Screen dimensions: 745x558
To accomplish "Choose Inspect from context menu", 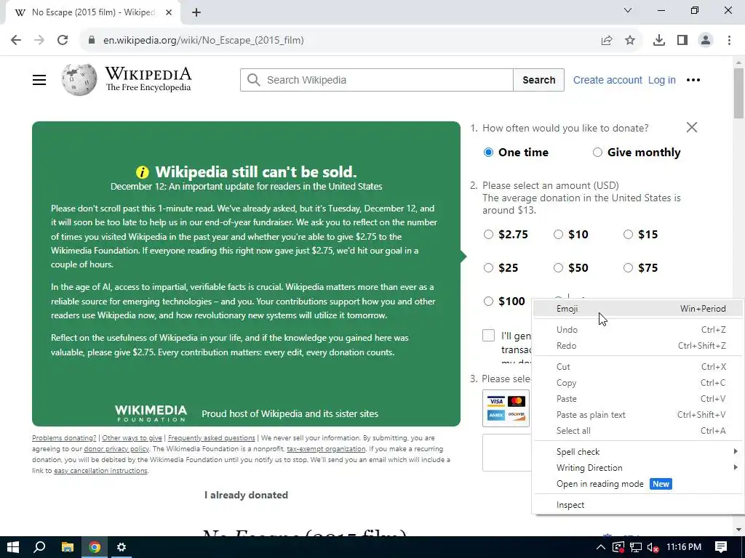I will (638, 505).
